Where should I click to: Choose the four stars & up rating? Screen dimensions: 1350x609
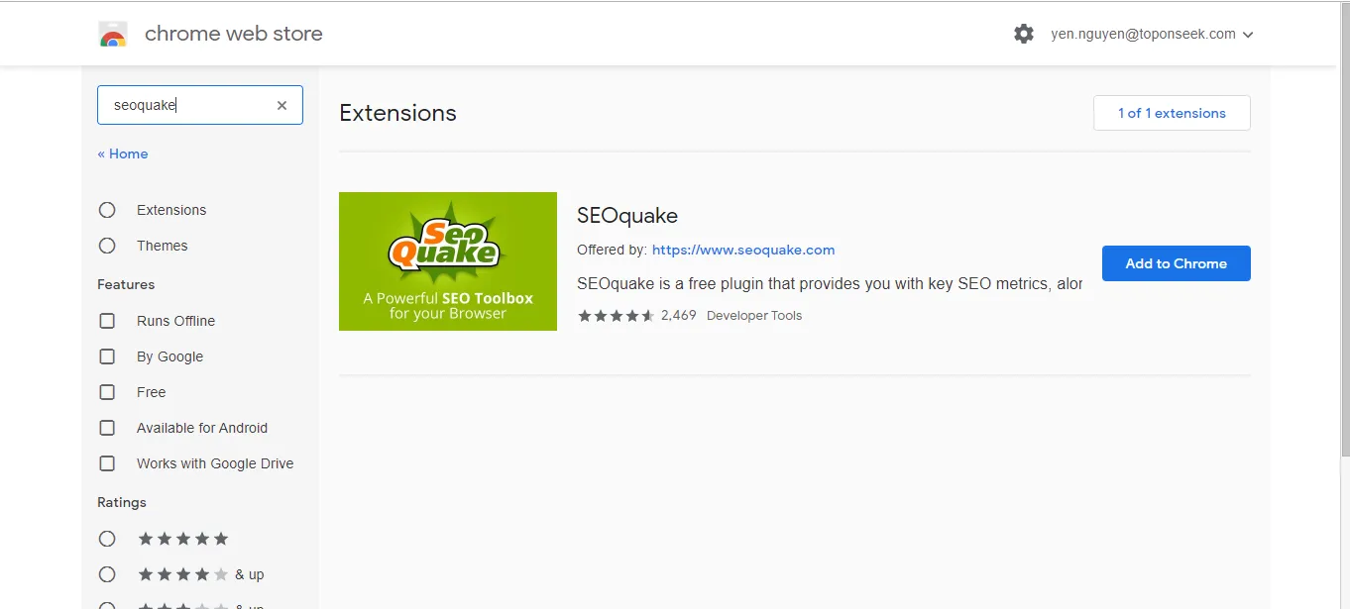pos(107,574)
